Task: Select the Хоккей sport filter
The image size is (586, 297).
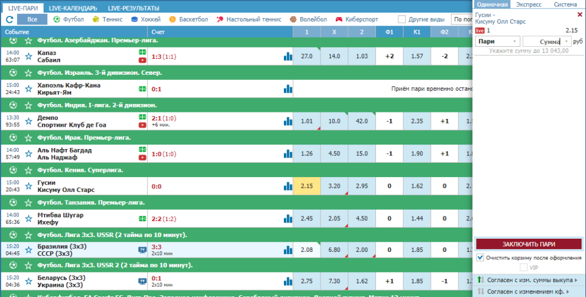Action: [x=145, y=19]
